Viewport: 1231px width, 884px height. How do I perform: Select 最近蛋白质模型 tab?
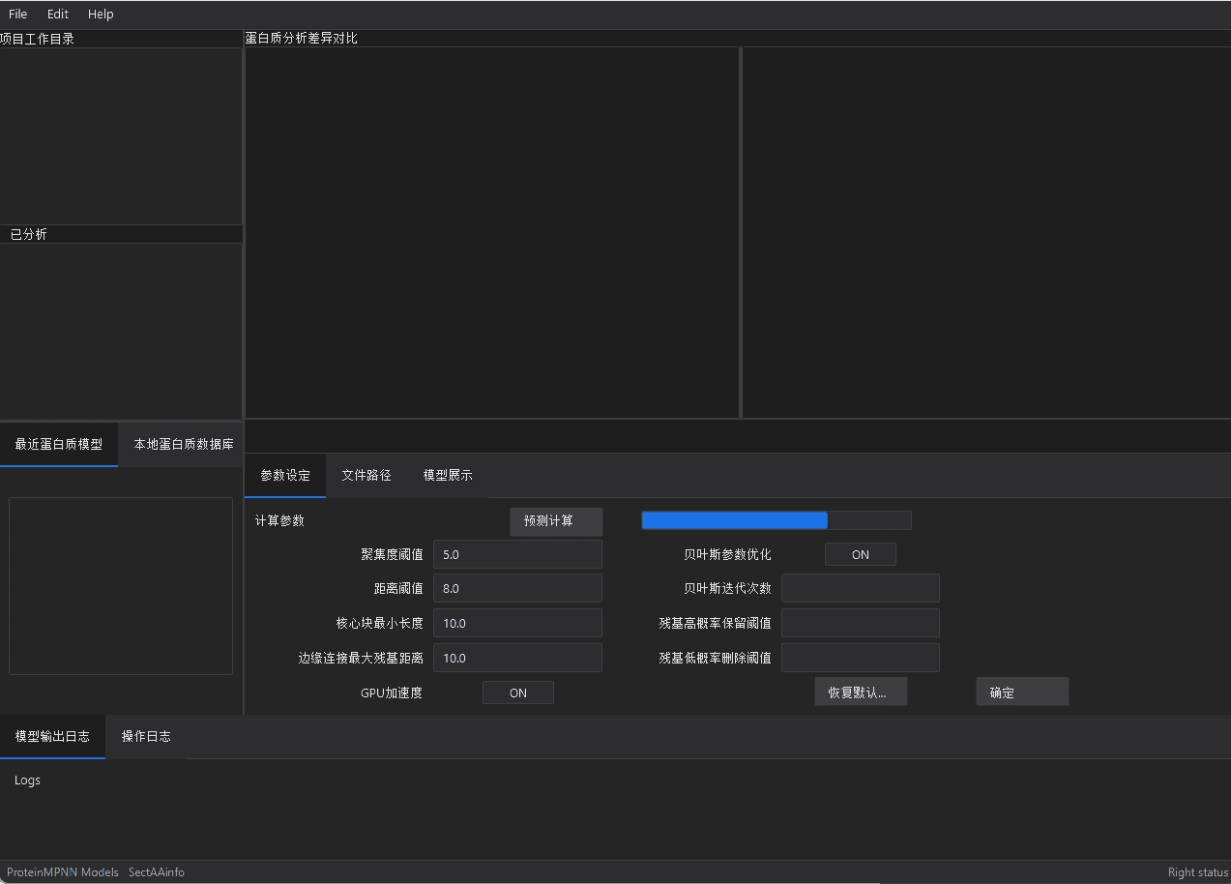(x=59, y=445)
